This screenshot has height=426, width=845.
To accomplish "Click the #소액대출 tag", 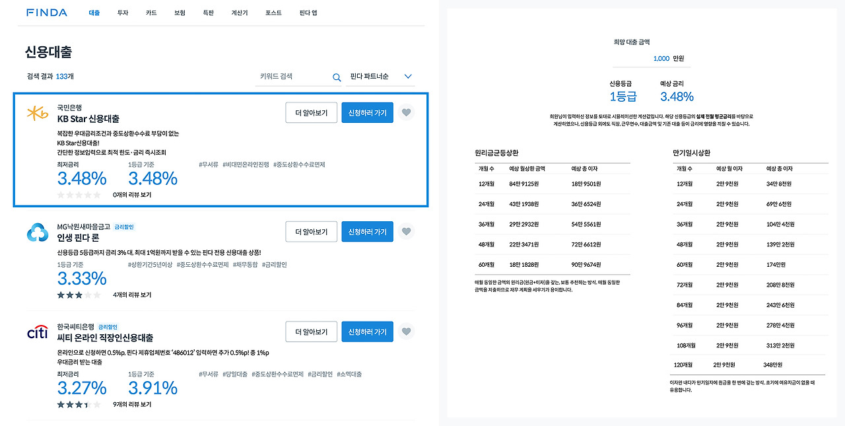I will point(349,374).
